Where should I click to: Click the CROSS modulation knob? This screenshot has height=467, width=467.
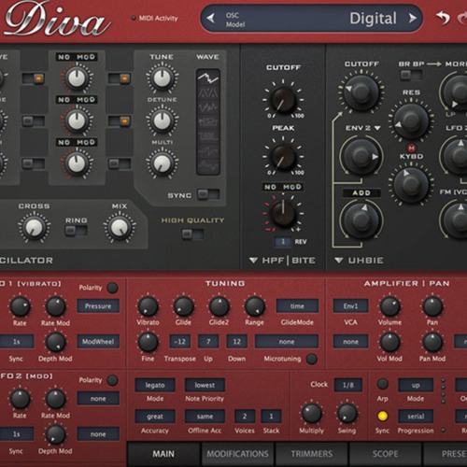[x=34, y=228]
